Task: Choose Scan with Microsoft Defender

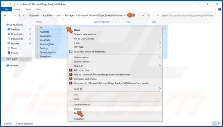Action: (115, 51)
